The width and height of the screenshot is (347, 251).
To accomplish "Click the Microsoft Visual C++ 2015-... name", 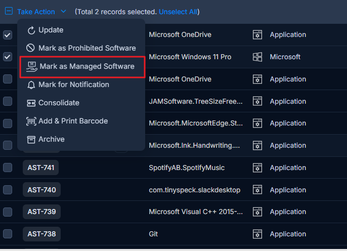I will click(x=196, y=212).
